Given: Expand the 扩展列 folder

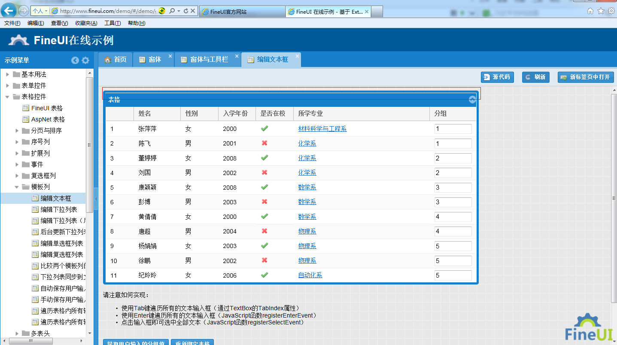Looking at the screenshot, I should [x=17, y=153].
